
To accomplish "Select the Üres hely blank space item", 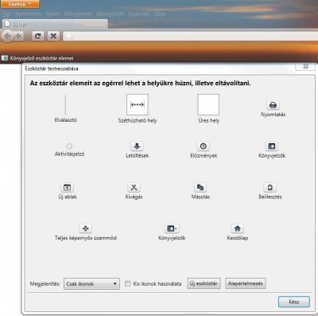I will click(x=208, y=108).
